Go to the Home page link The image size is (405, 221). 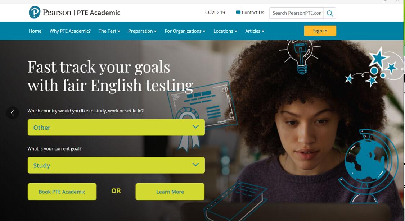point(35,31)
